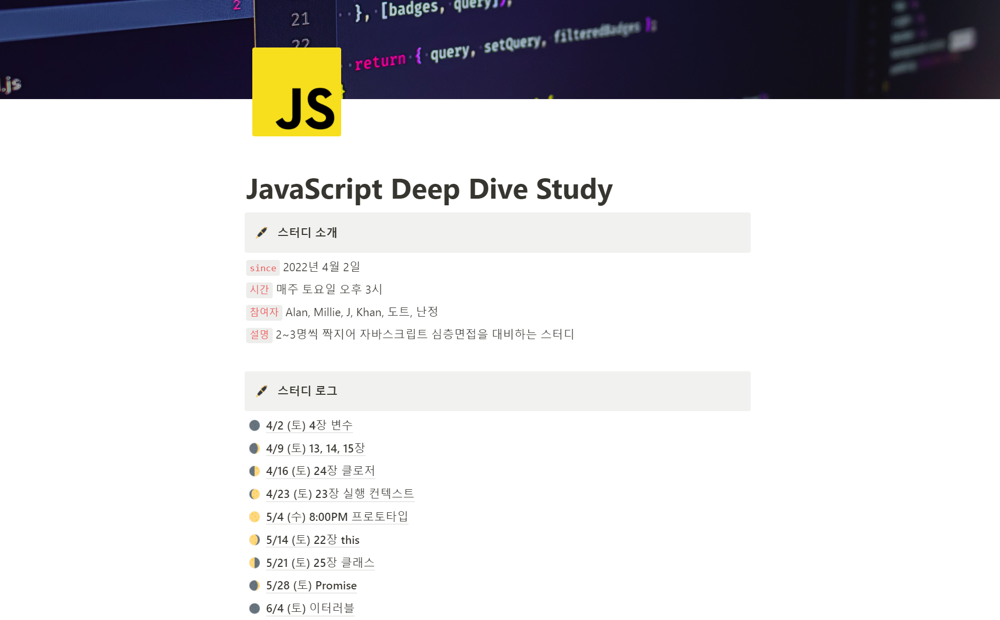
Task: Open the 4/2 (토) 4장 변수 page
Action: (x=309, y=425)
